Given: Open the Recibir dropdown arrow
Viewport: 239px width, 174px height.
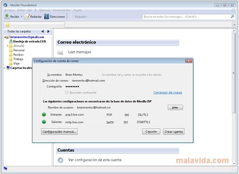Looking at the screenshot, I should [22, 17].
